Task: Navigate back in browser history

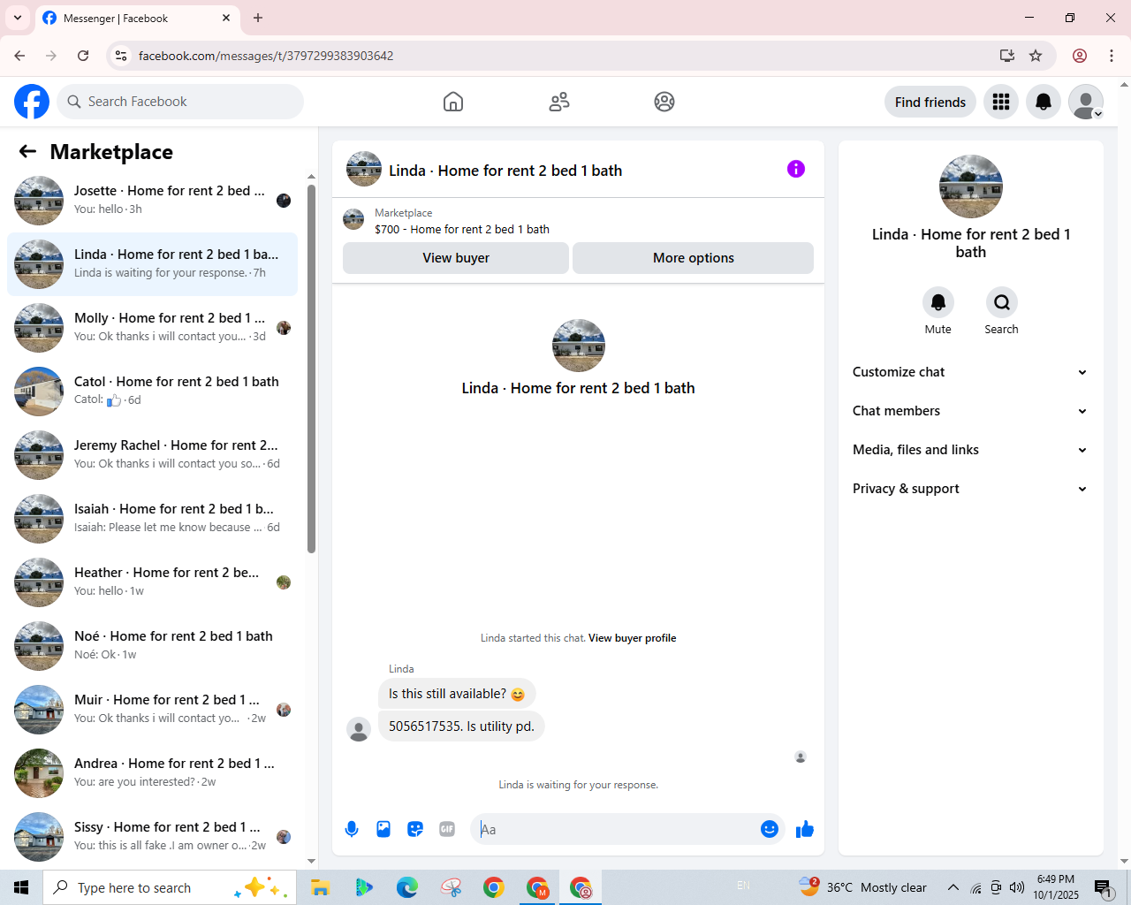Action: coord(19,56)
